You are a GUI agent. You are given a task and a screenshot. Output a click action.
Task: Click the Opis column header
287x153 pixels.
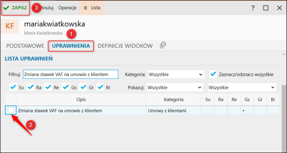(x=81, y=99)
